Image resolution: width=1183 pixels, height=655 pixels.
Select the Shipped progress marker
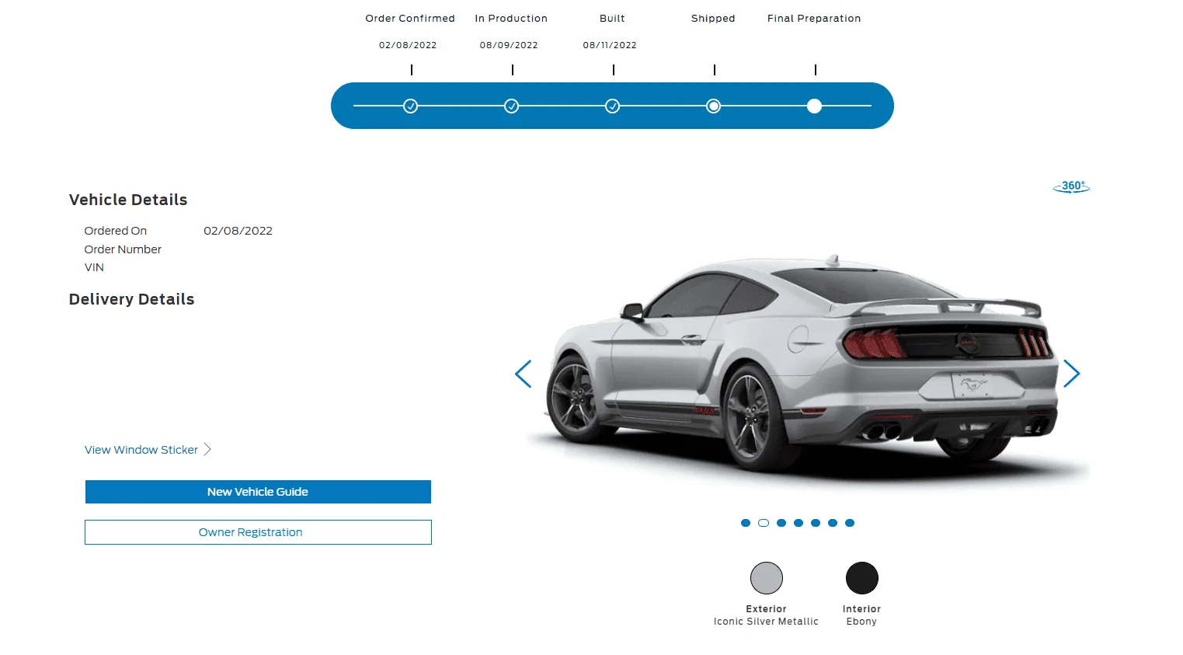point(714,106)
